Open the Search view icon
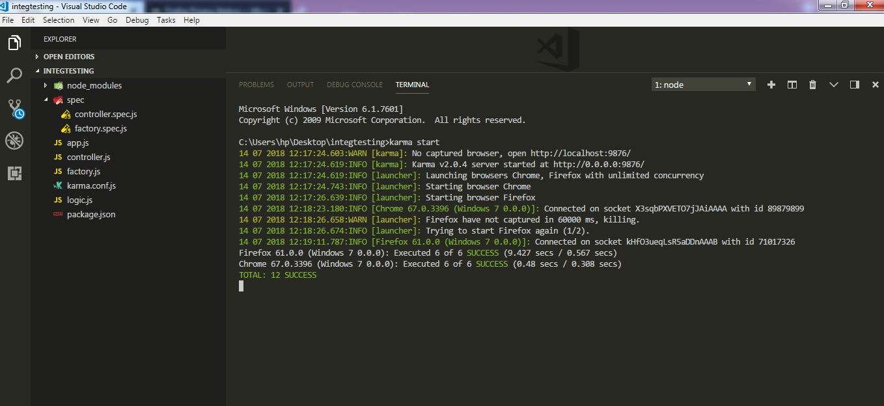The height and width of the screenshot is (406, 884). coord(14,76)
